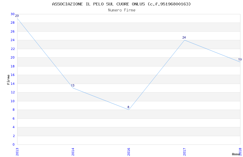Click the y-axis value 4

pos(14,127)
